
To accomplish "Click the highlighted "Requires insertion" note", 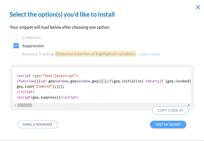I will [x=96, y=54].
